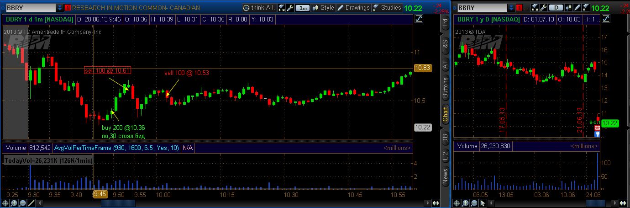Open News sidebar tab
The height and width of the screenshot is (208, 630).
[445, 176]
